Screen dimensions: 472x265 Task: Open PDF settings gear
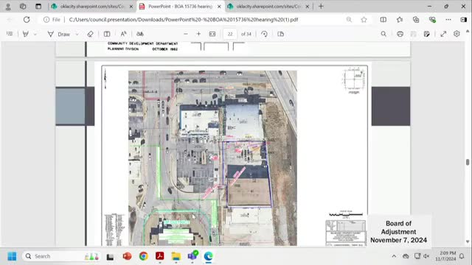pyautogui.click(x=457, y=34)
